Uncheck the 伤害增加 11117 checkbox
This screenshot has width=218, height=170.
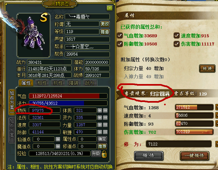pyautogui.click(x=176, y=44)
